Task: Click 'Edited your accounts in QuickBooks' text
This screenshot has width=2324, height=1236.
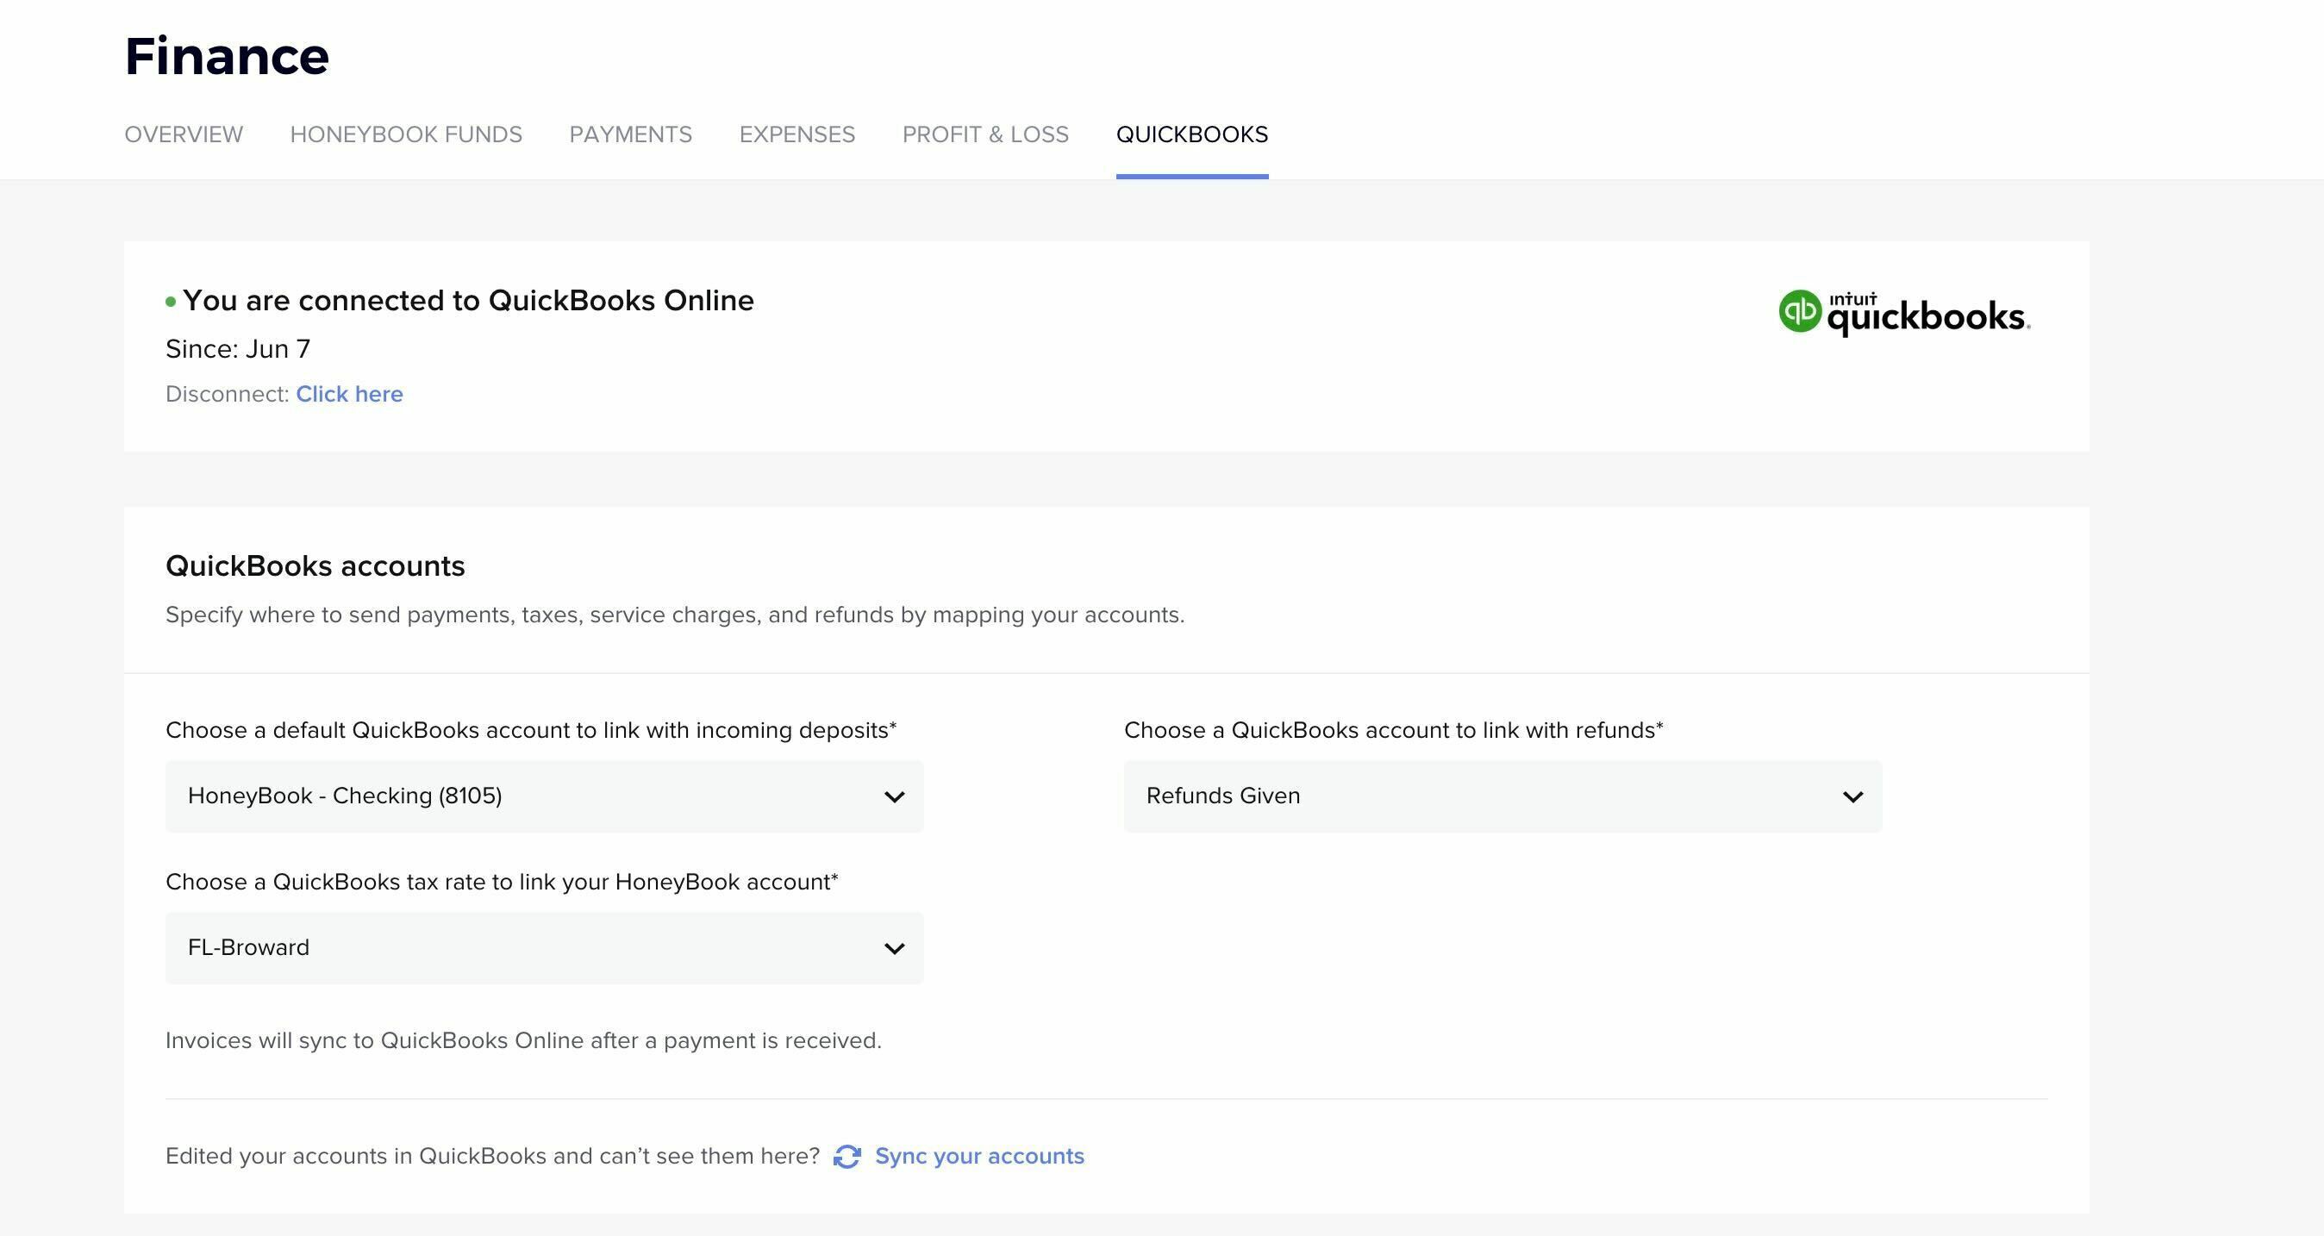Action: coord(492,1157)
